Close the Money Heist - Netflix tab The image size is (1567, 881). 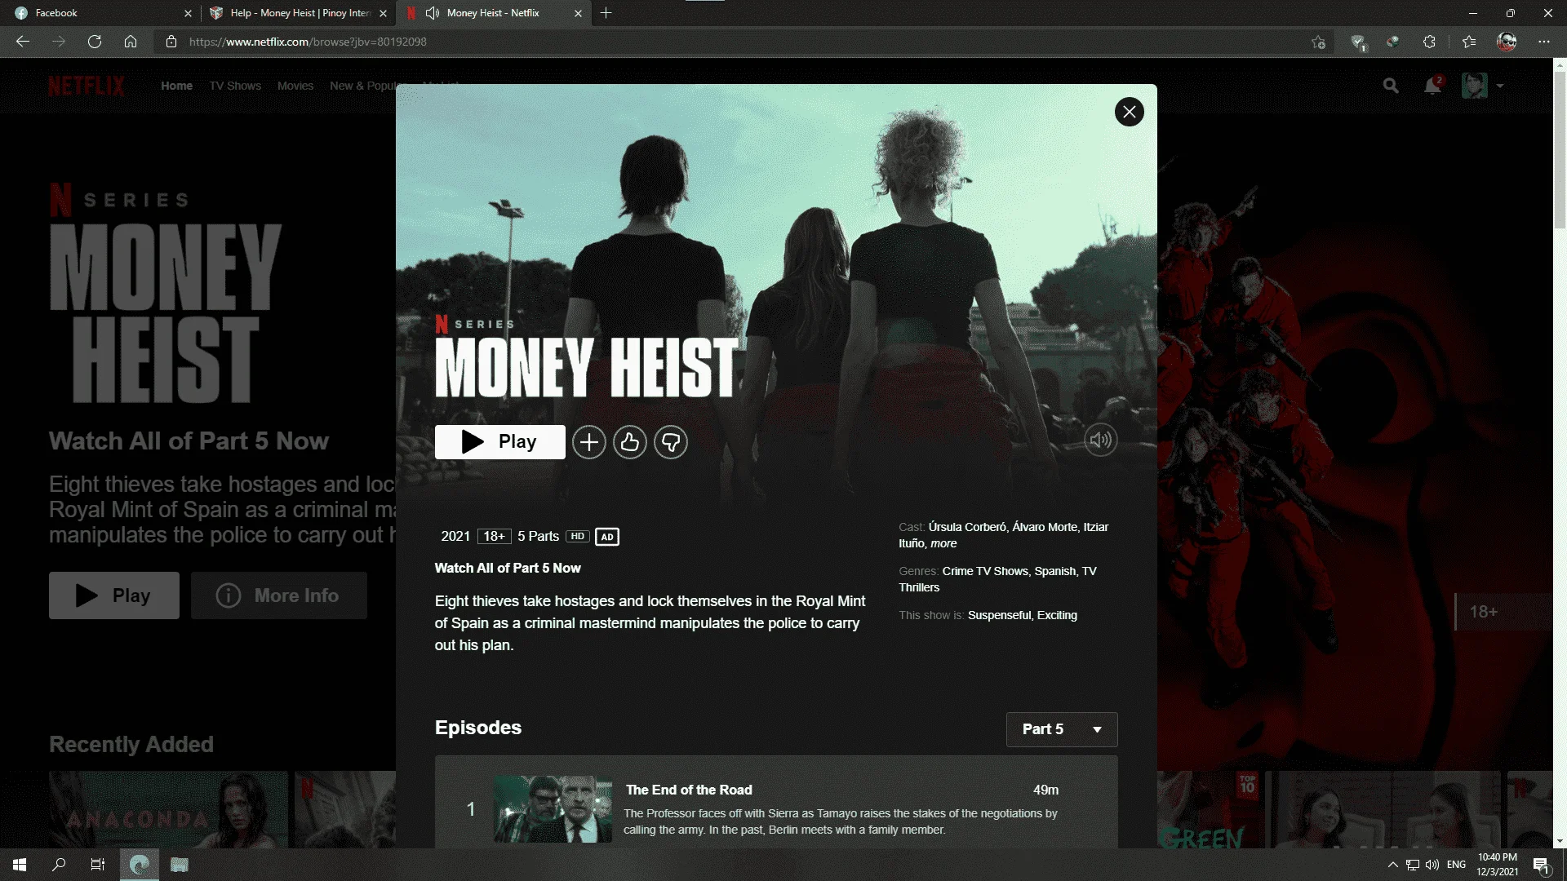(578, 13)
